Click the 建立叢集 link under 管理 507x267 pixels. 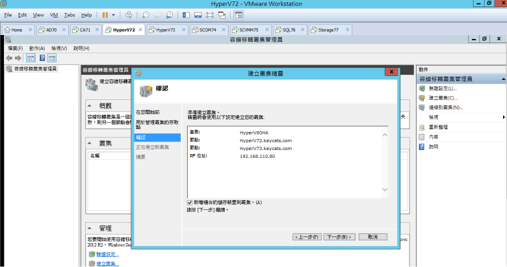(x=107, y=263)
